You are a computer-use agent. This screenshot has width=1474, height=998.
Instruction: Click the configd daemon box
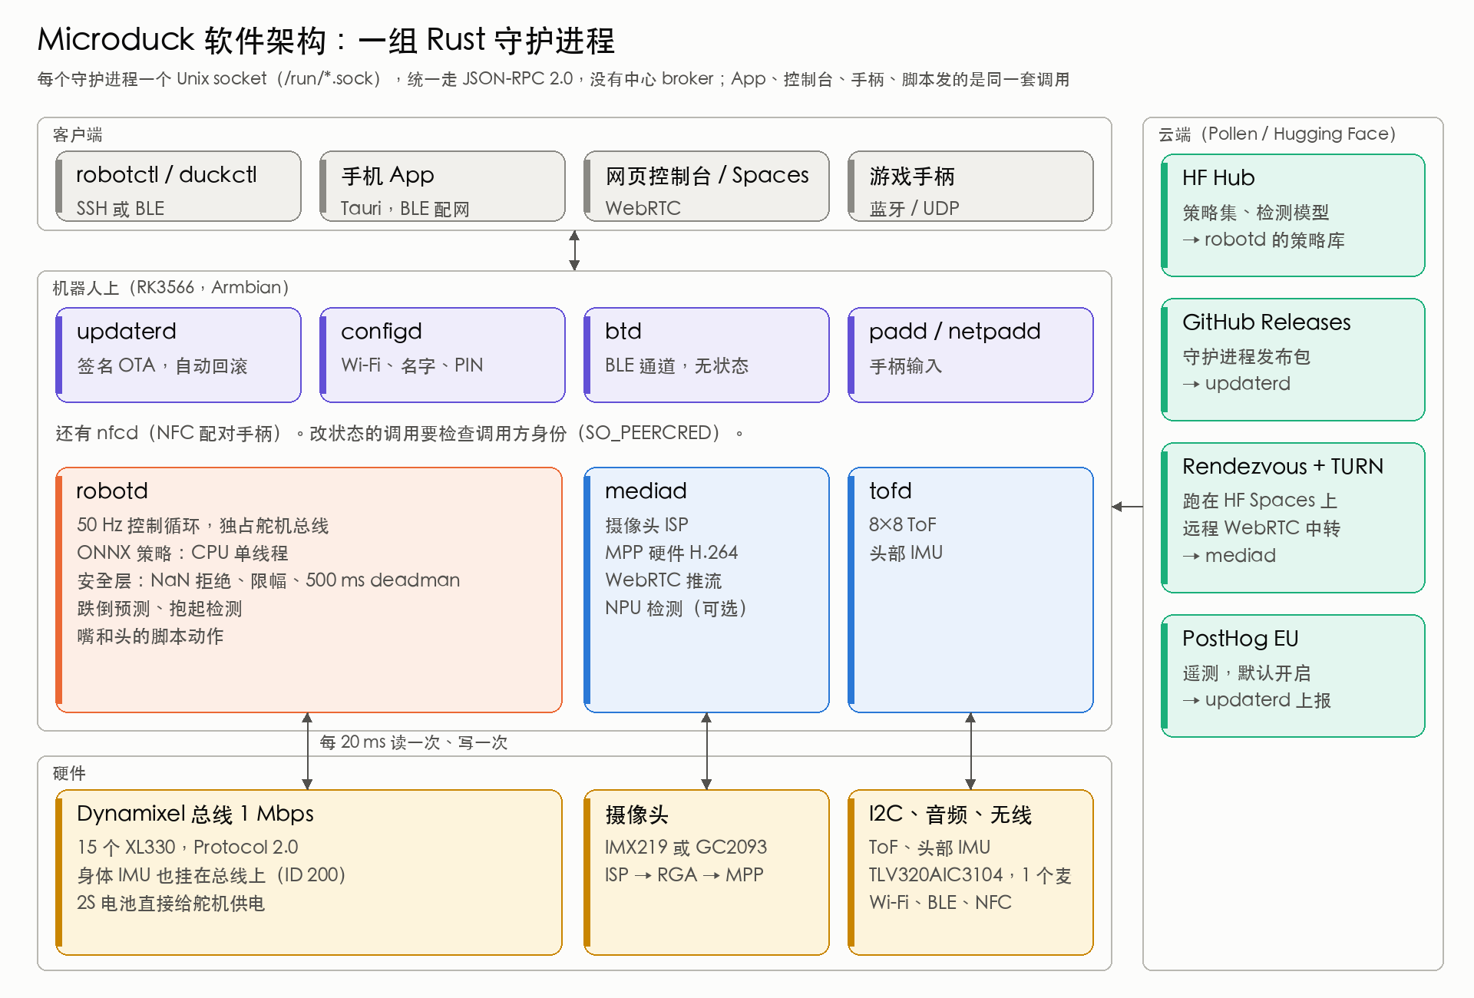(x=442, y=355)
